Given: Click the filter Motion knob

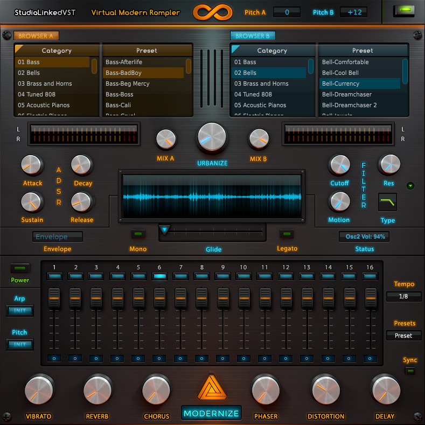Looking at the screenshot, I should click(340, 201).
